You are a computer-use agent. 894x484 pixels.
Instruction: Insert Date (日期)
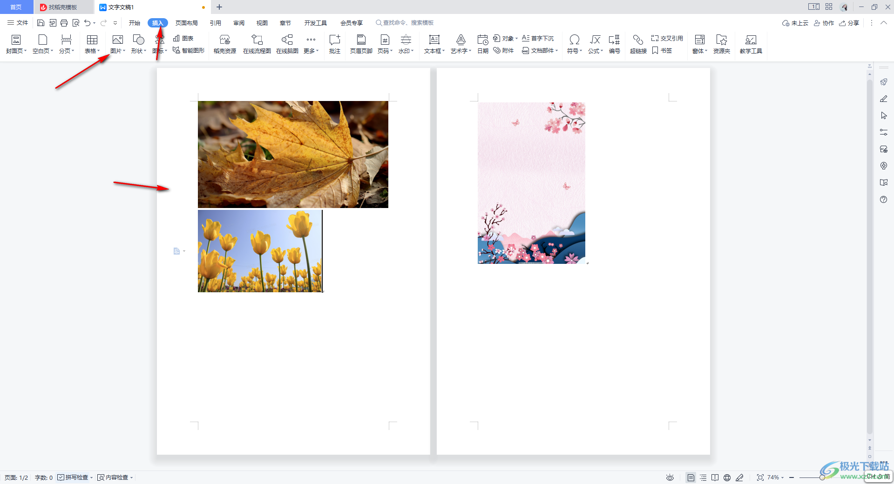pos(483,44)
